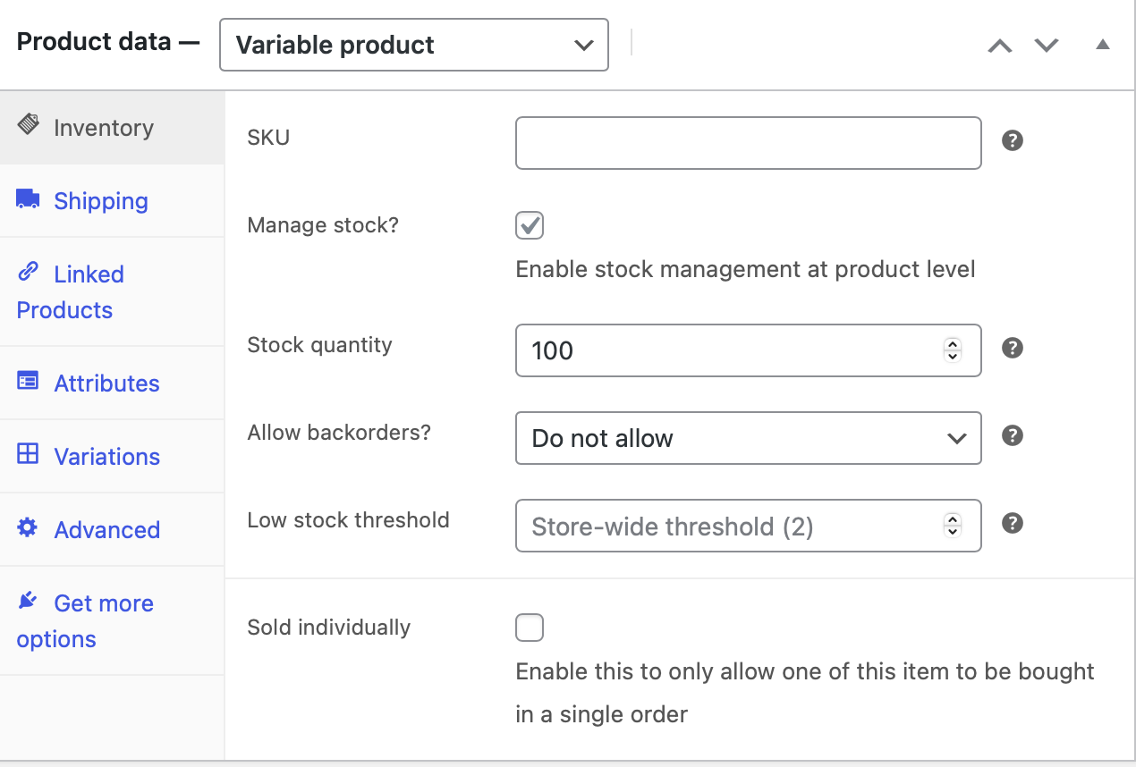Enable the Sold individually checkbox
The height and width of the screenshot is (767, 1136).
(530, 628)
